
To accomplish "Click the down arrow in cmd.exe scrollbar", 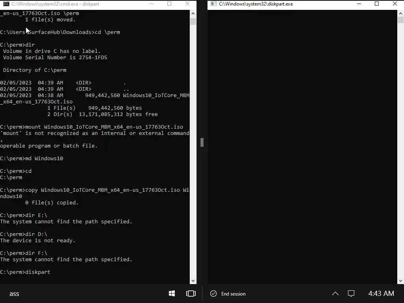I will (193, 281).
